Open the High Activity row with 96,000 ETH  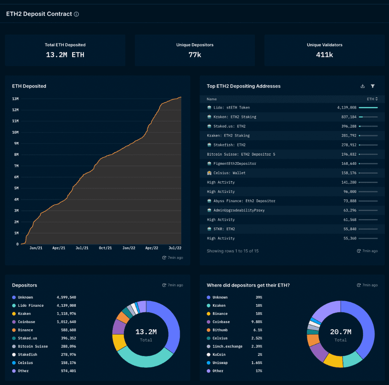(x=292, y=192)
